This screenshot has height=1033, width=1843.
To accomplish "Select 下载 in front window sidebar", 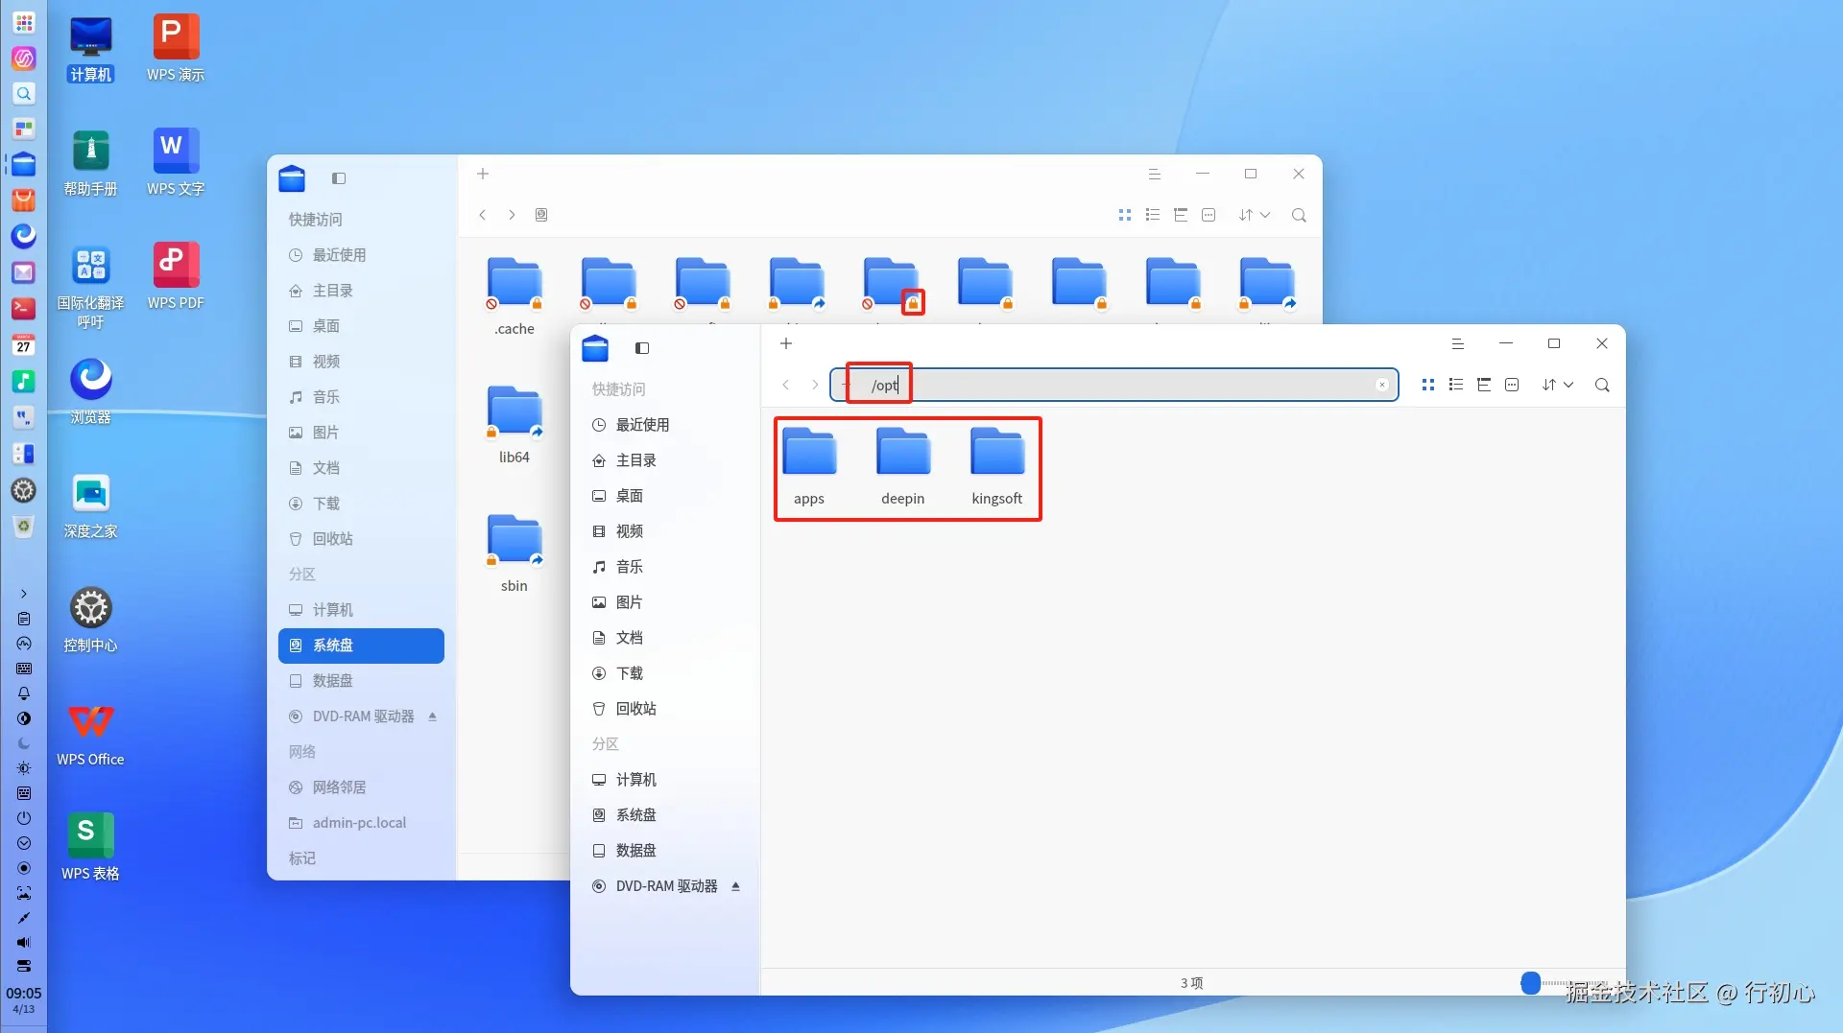I will point(666,673).
